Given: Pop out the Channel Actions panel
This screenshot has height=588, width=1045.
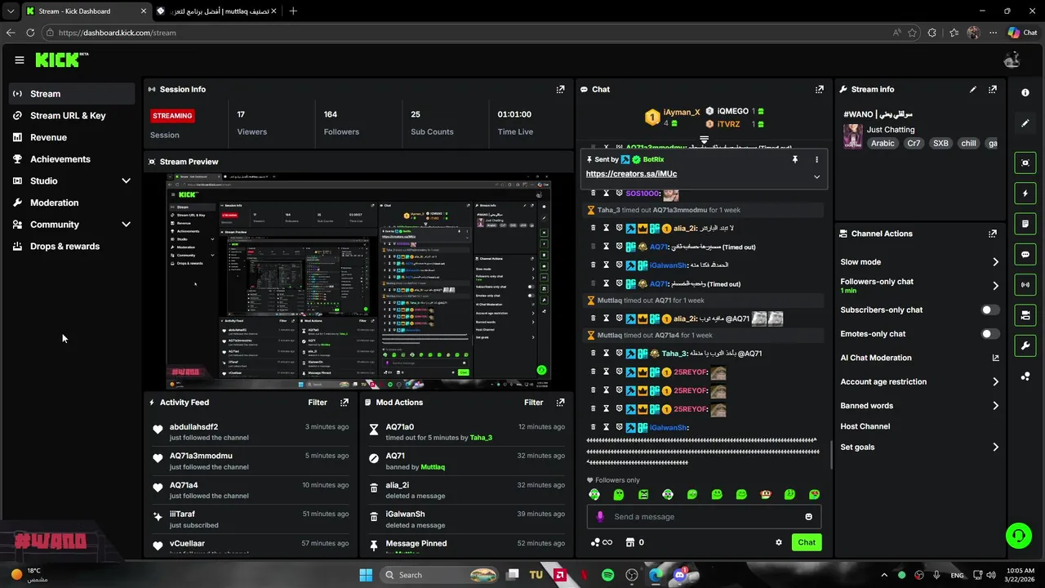Looking at the screenshot, I should (993, 234).
